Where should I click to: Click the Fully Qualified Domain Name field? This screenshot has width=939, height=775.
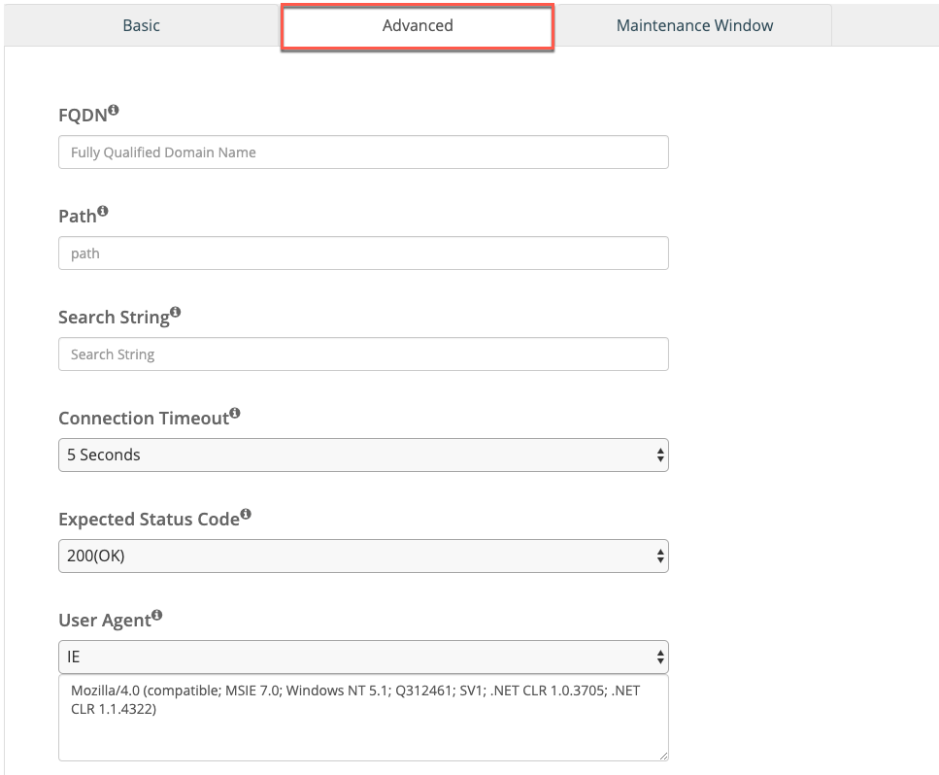(x=363, y=152)
